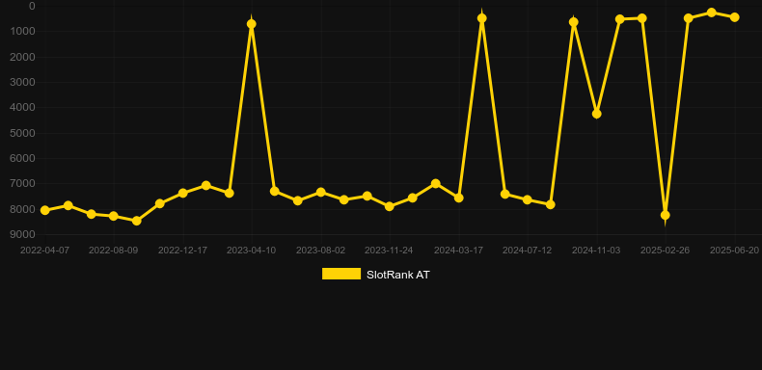The height and width of the screenshot is (370, 762).
Task: Click y-axis value 5000
Action: (23, 133)
